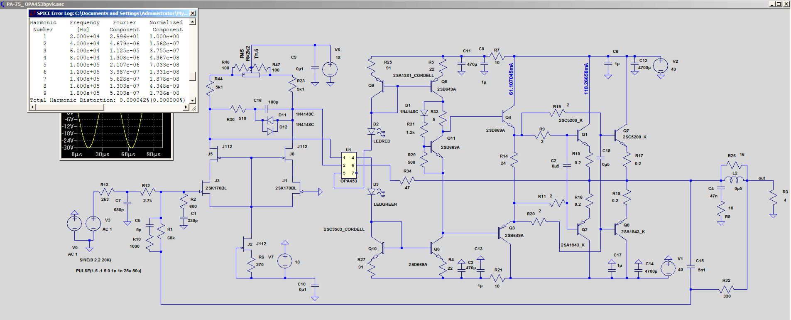Screen dimensions: 791x320
Task: Select the R32 resistor symbol
Action: click(727, 289)
